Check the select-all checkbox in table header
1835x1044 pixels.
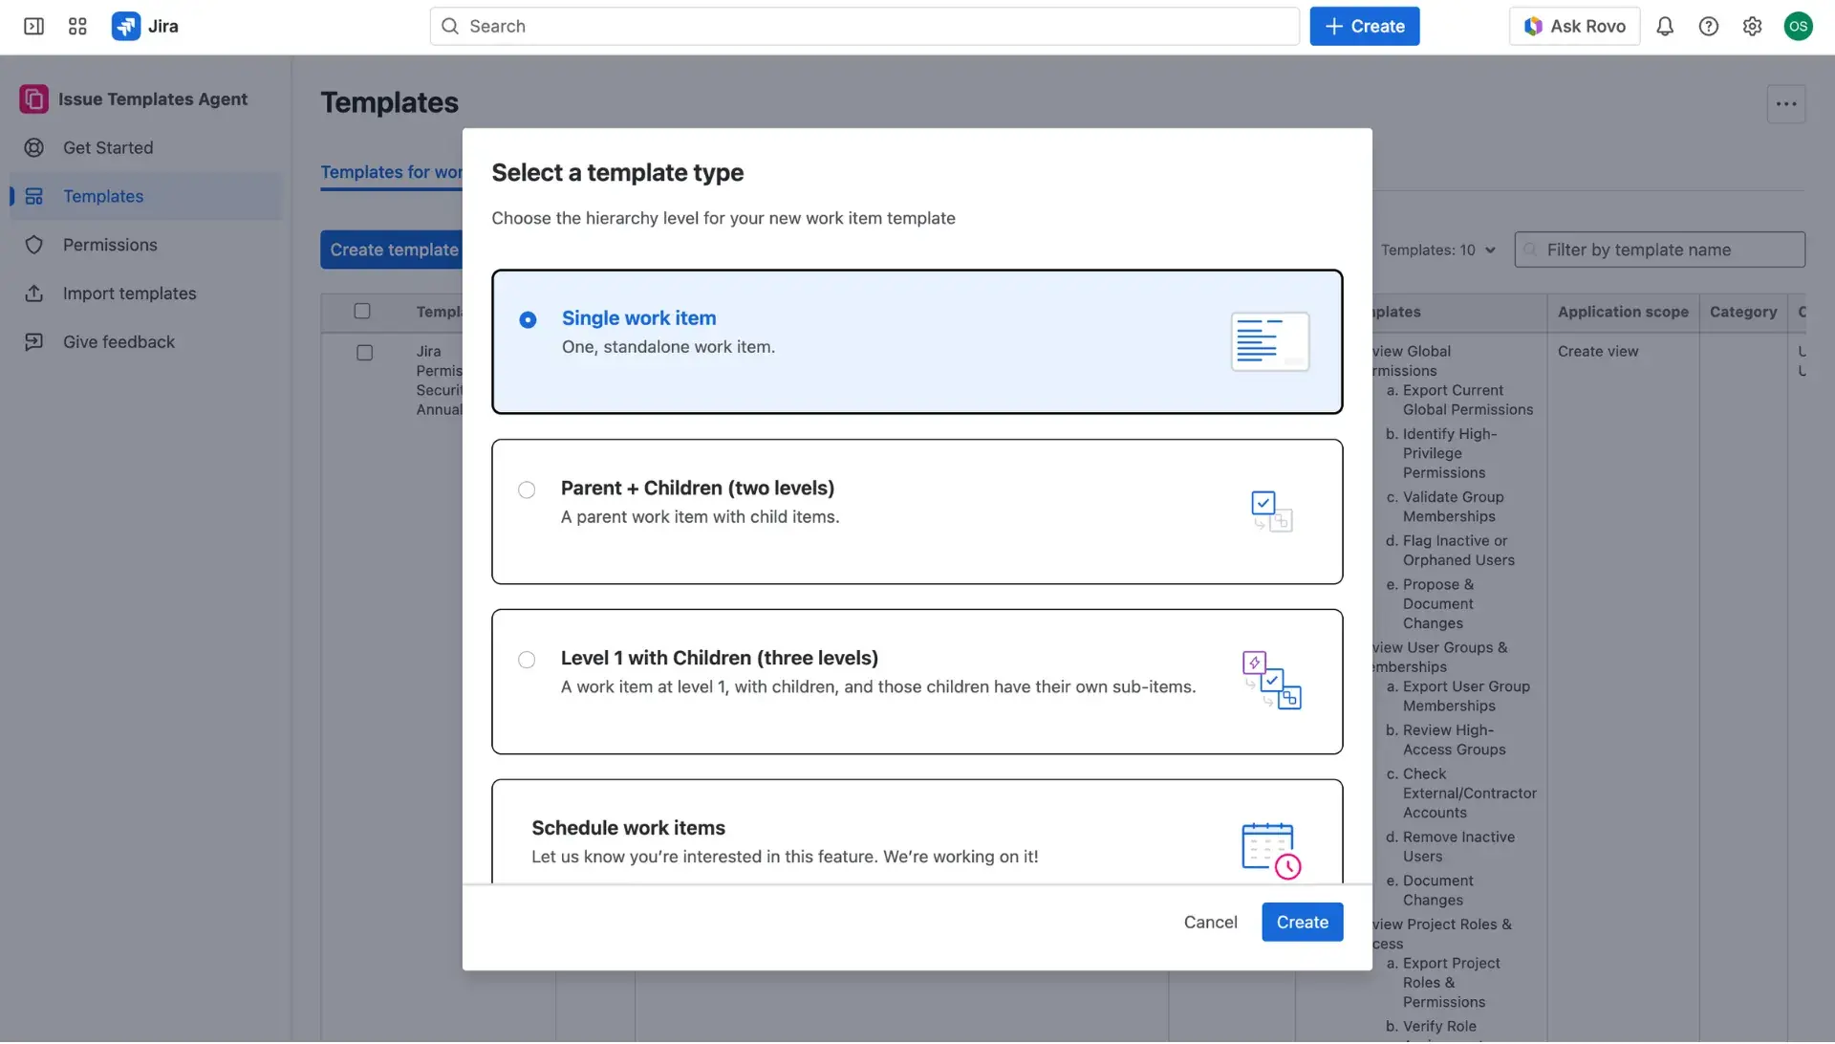click(362, 311)
